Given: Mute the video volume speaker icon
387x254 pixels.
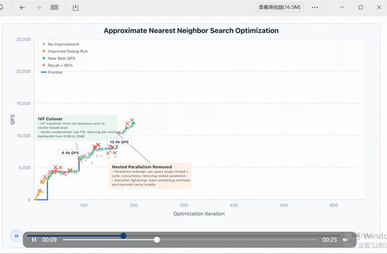Looking at the screenshot, I should coord(345,240).
